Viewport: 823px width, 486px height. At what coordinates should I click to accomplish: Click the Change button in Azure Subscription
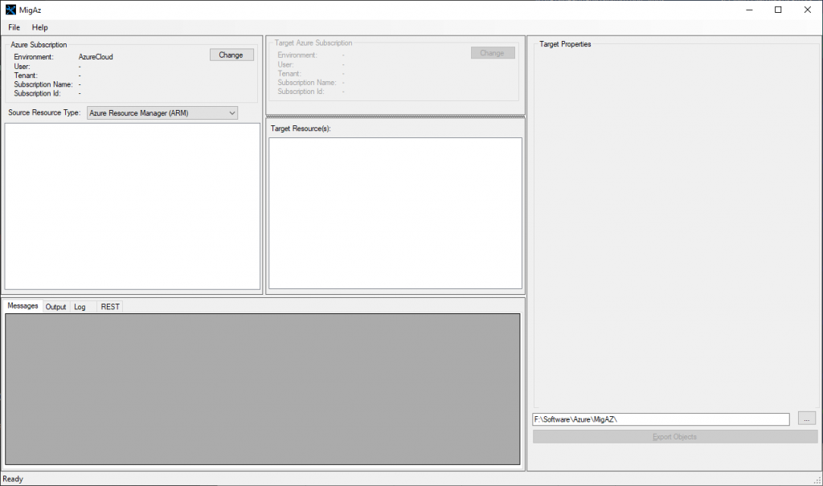point(231,55)
